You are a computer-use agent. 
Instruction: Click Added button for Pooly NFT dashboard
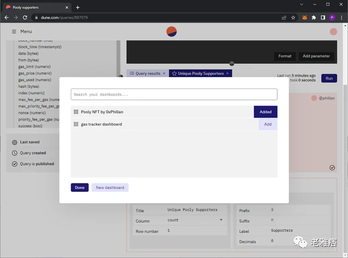(265, 112)
